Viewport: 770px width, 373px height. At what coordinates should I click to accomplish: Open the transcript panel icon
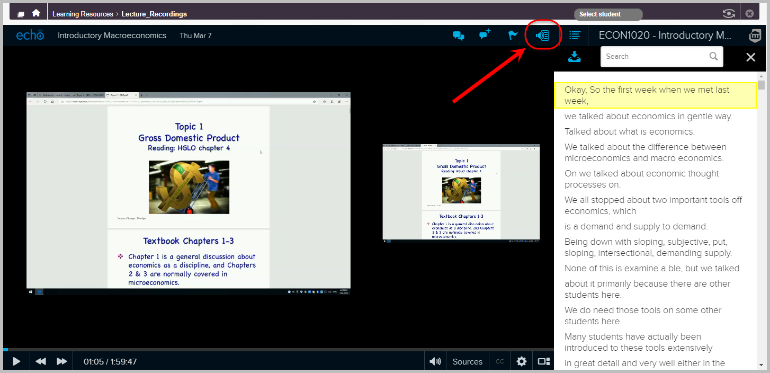pyautogui.click(x=542, y=35)
